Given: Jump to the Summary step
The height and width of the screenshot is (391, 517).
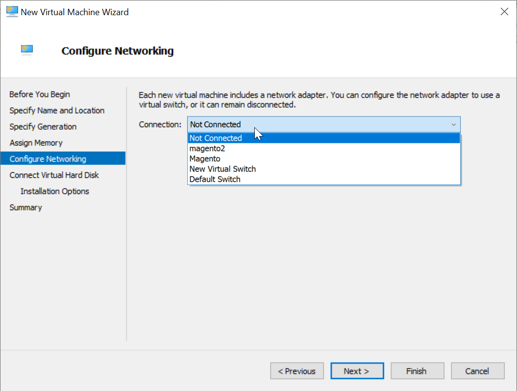Looking at the screenshot, I should [26, 207].
